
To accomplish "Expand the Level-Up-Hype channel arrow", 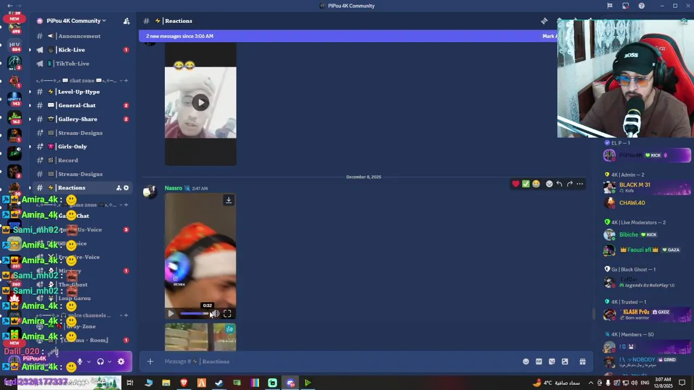I will (30, 92).
